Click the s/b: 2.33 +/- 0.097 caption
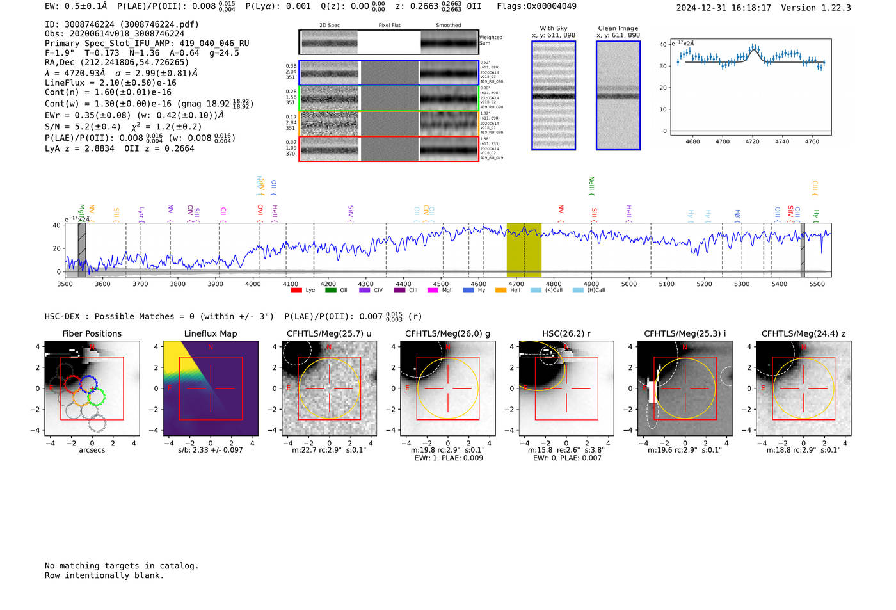 click(x=211, y=450)
